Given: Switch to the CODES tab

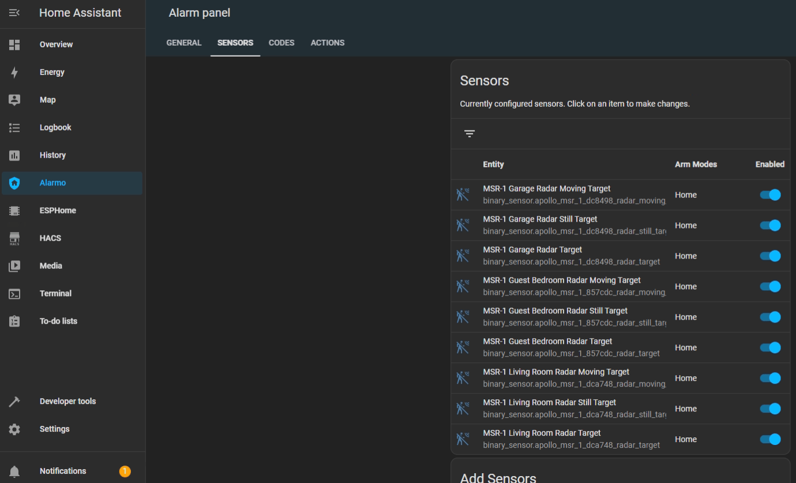Looking at the screenshot, I should pos(281,43).
